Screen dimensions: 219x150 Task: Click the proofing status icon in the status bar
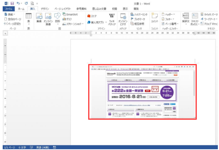pyautogui.click(x=31, y=147)
